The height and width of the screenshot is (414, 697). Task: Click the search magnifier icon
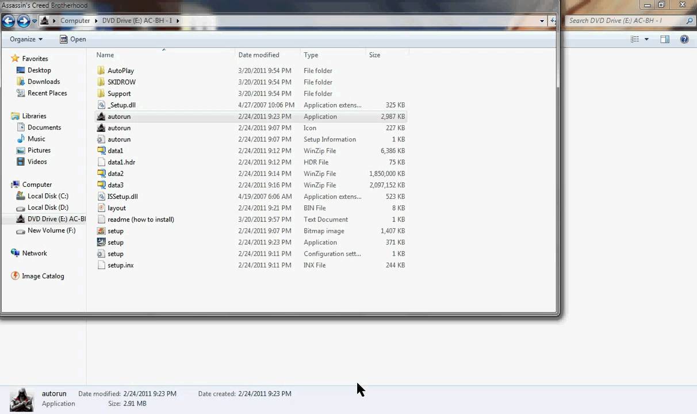coord(690,21)
